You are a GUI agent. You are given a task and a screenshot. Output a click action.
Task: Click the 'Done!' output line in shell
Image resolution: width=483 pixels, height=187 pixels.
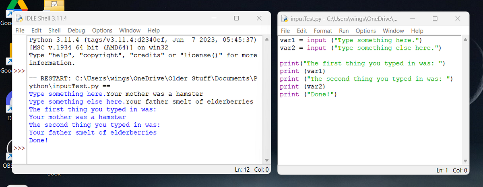(38, 140)
